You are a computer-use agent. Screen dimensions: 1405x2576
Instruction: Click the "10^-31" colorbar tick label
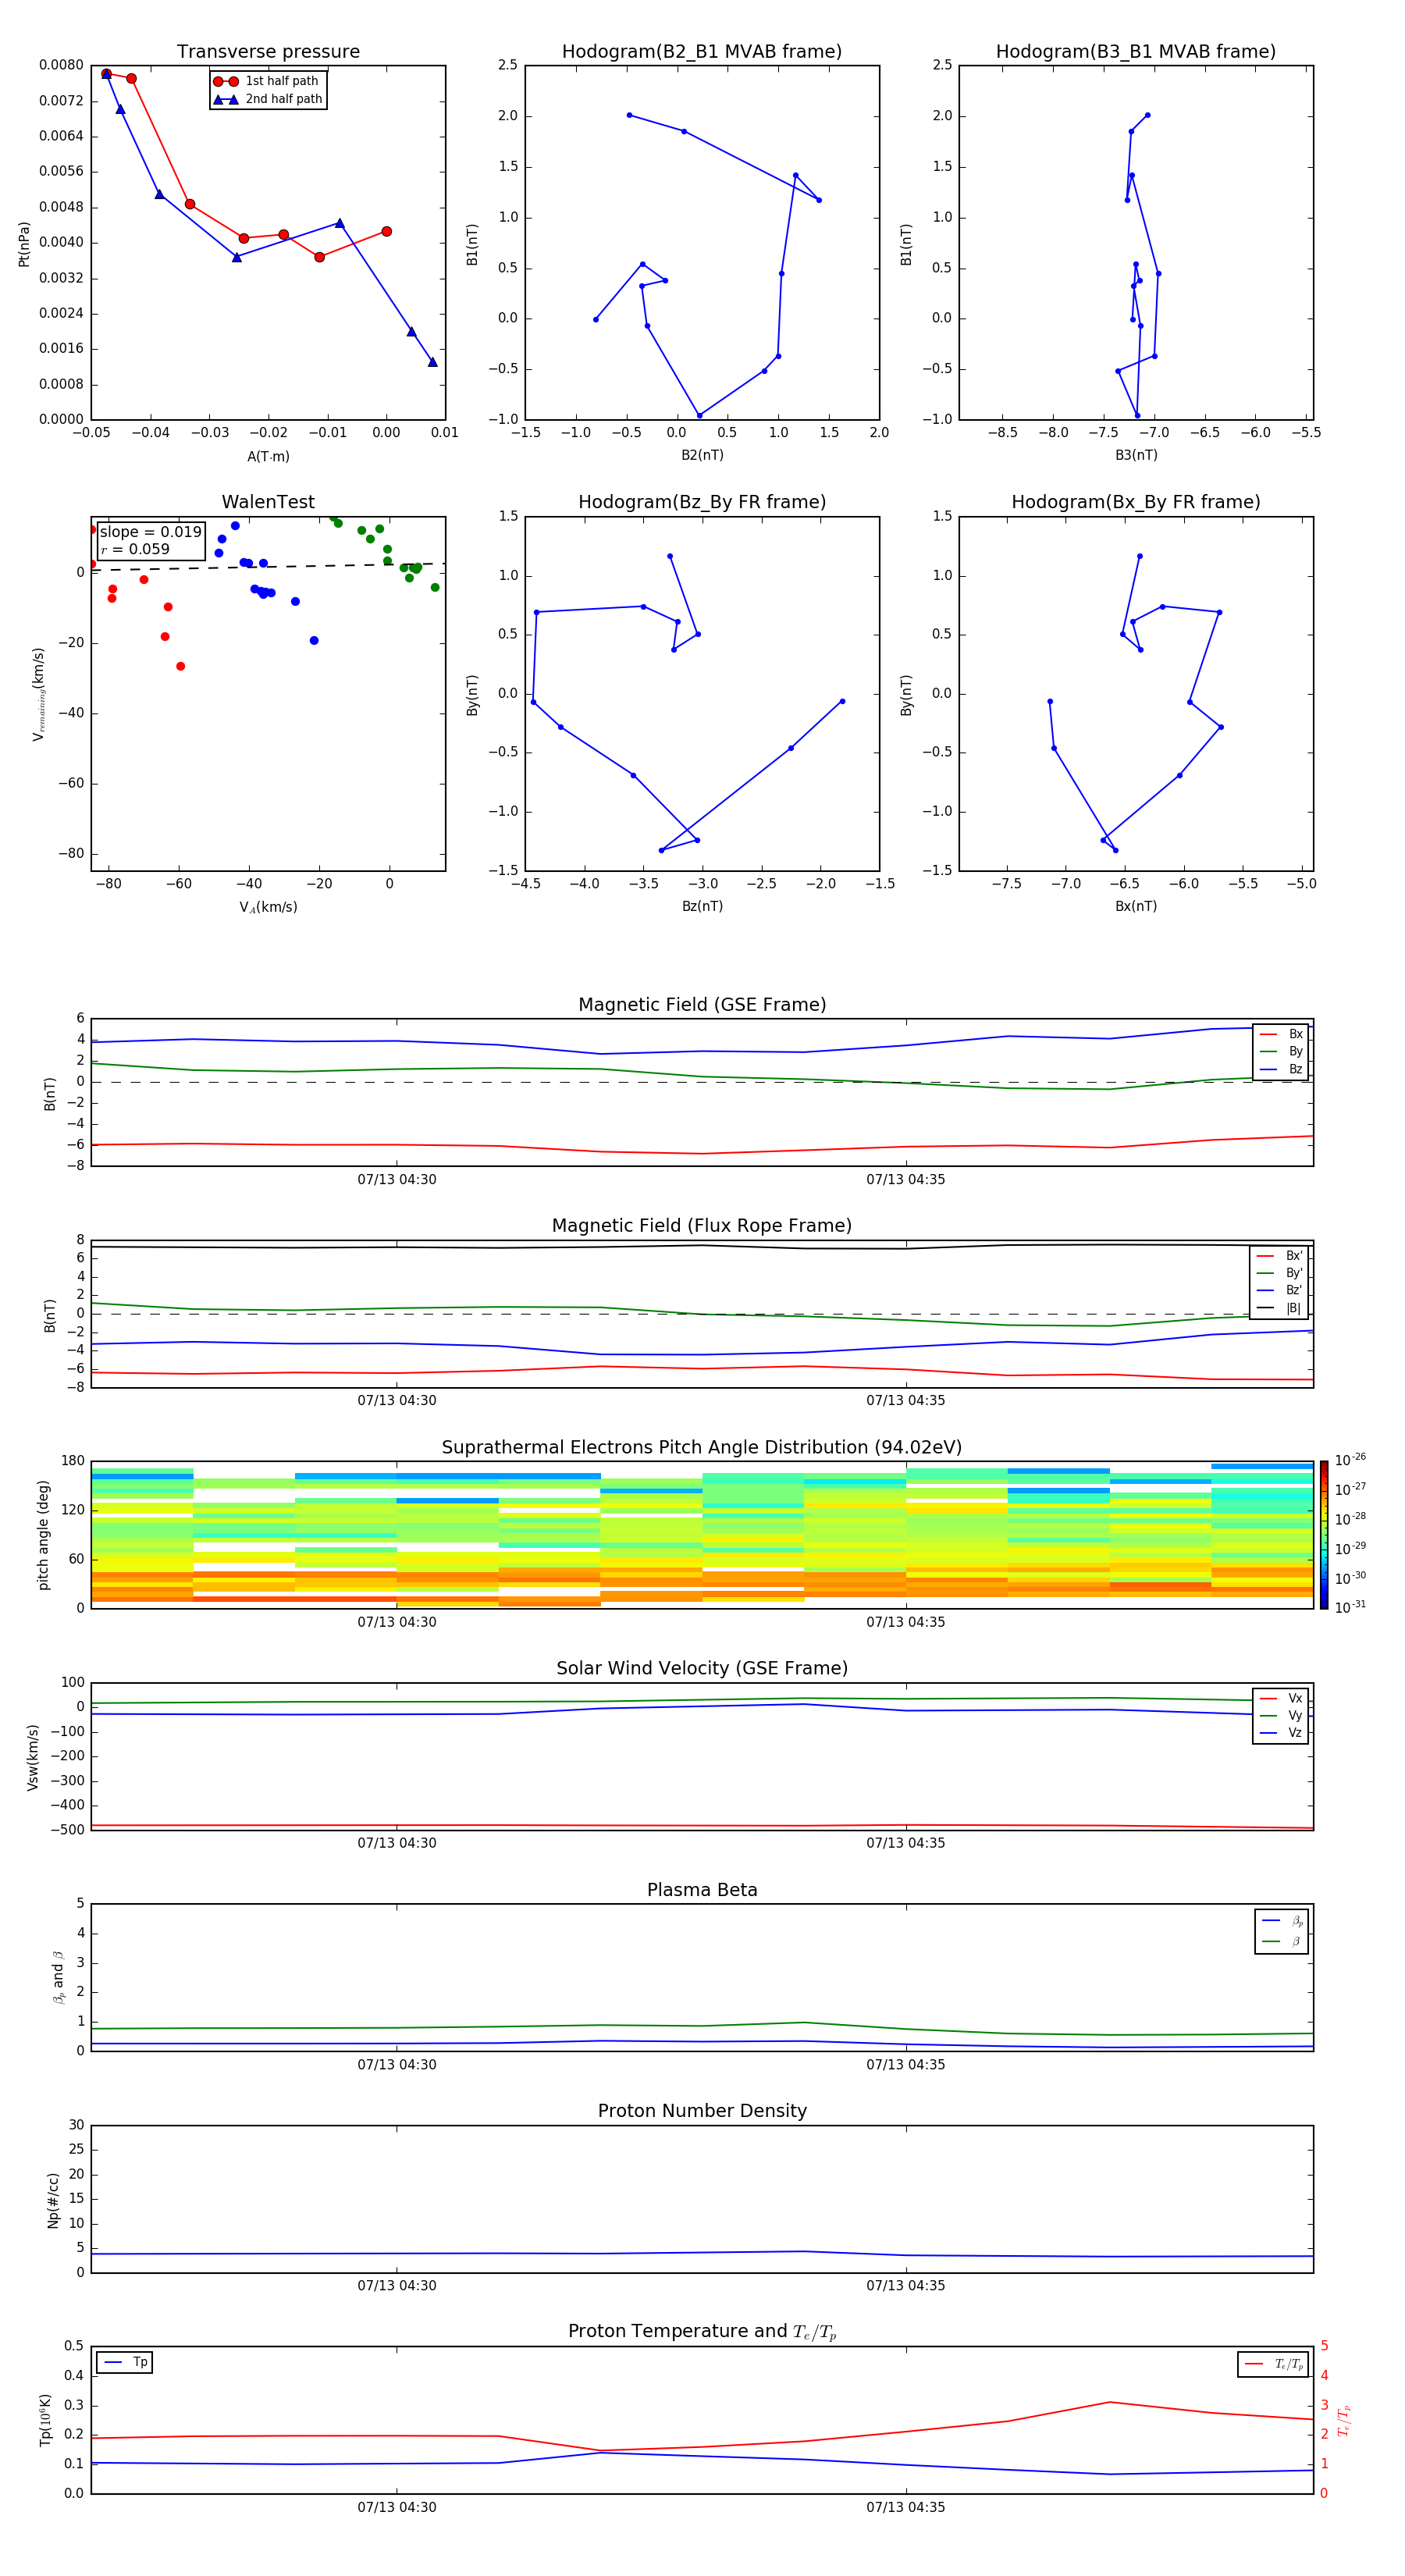pyautogui.click(x=1350, y=1607)
